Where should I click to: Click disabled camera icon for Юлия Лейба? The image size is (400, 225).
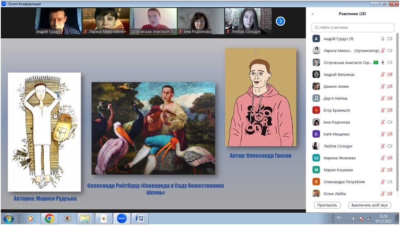pos(390,194)
